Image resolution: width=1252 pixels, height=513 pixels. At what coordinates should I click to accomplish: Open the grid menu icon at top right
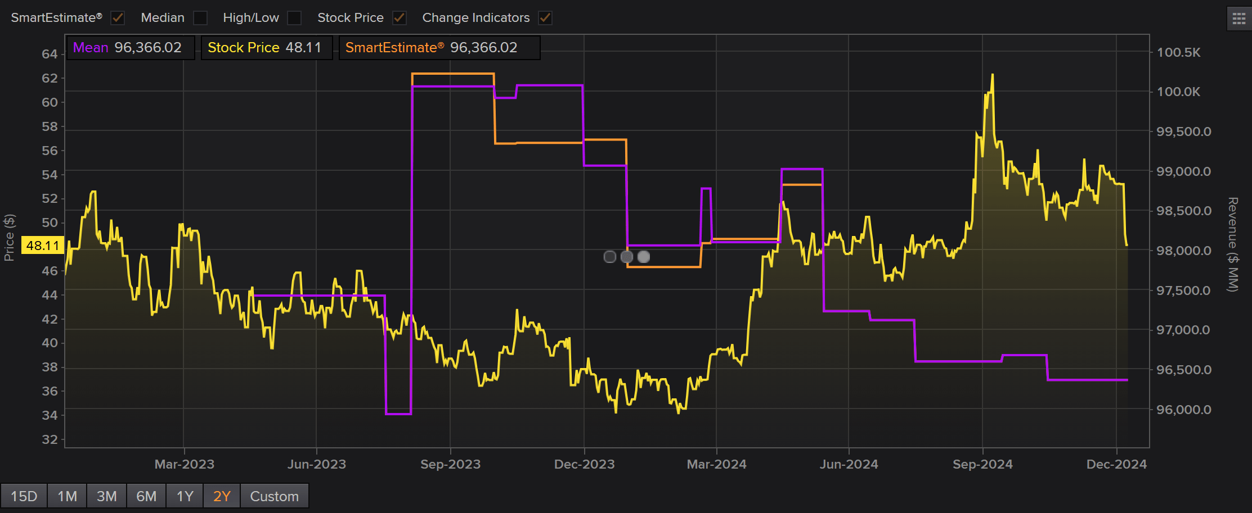coord(1238,19)
